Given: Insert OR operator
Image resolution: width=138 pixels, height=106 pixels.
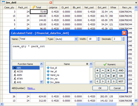Looking at the screenshot, I should 121,76.
